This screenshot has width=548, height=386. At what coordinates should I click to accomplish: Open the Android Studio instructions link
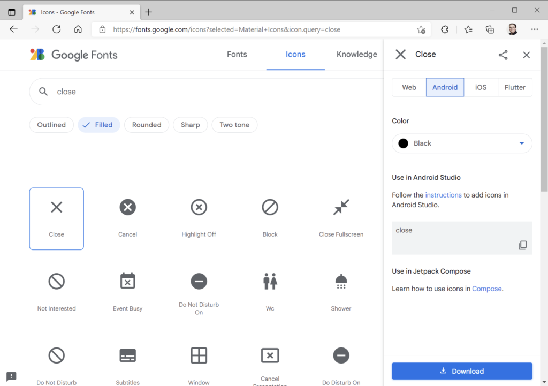tap(444, 195)
